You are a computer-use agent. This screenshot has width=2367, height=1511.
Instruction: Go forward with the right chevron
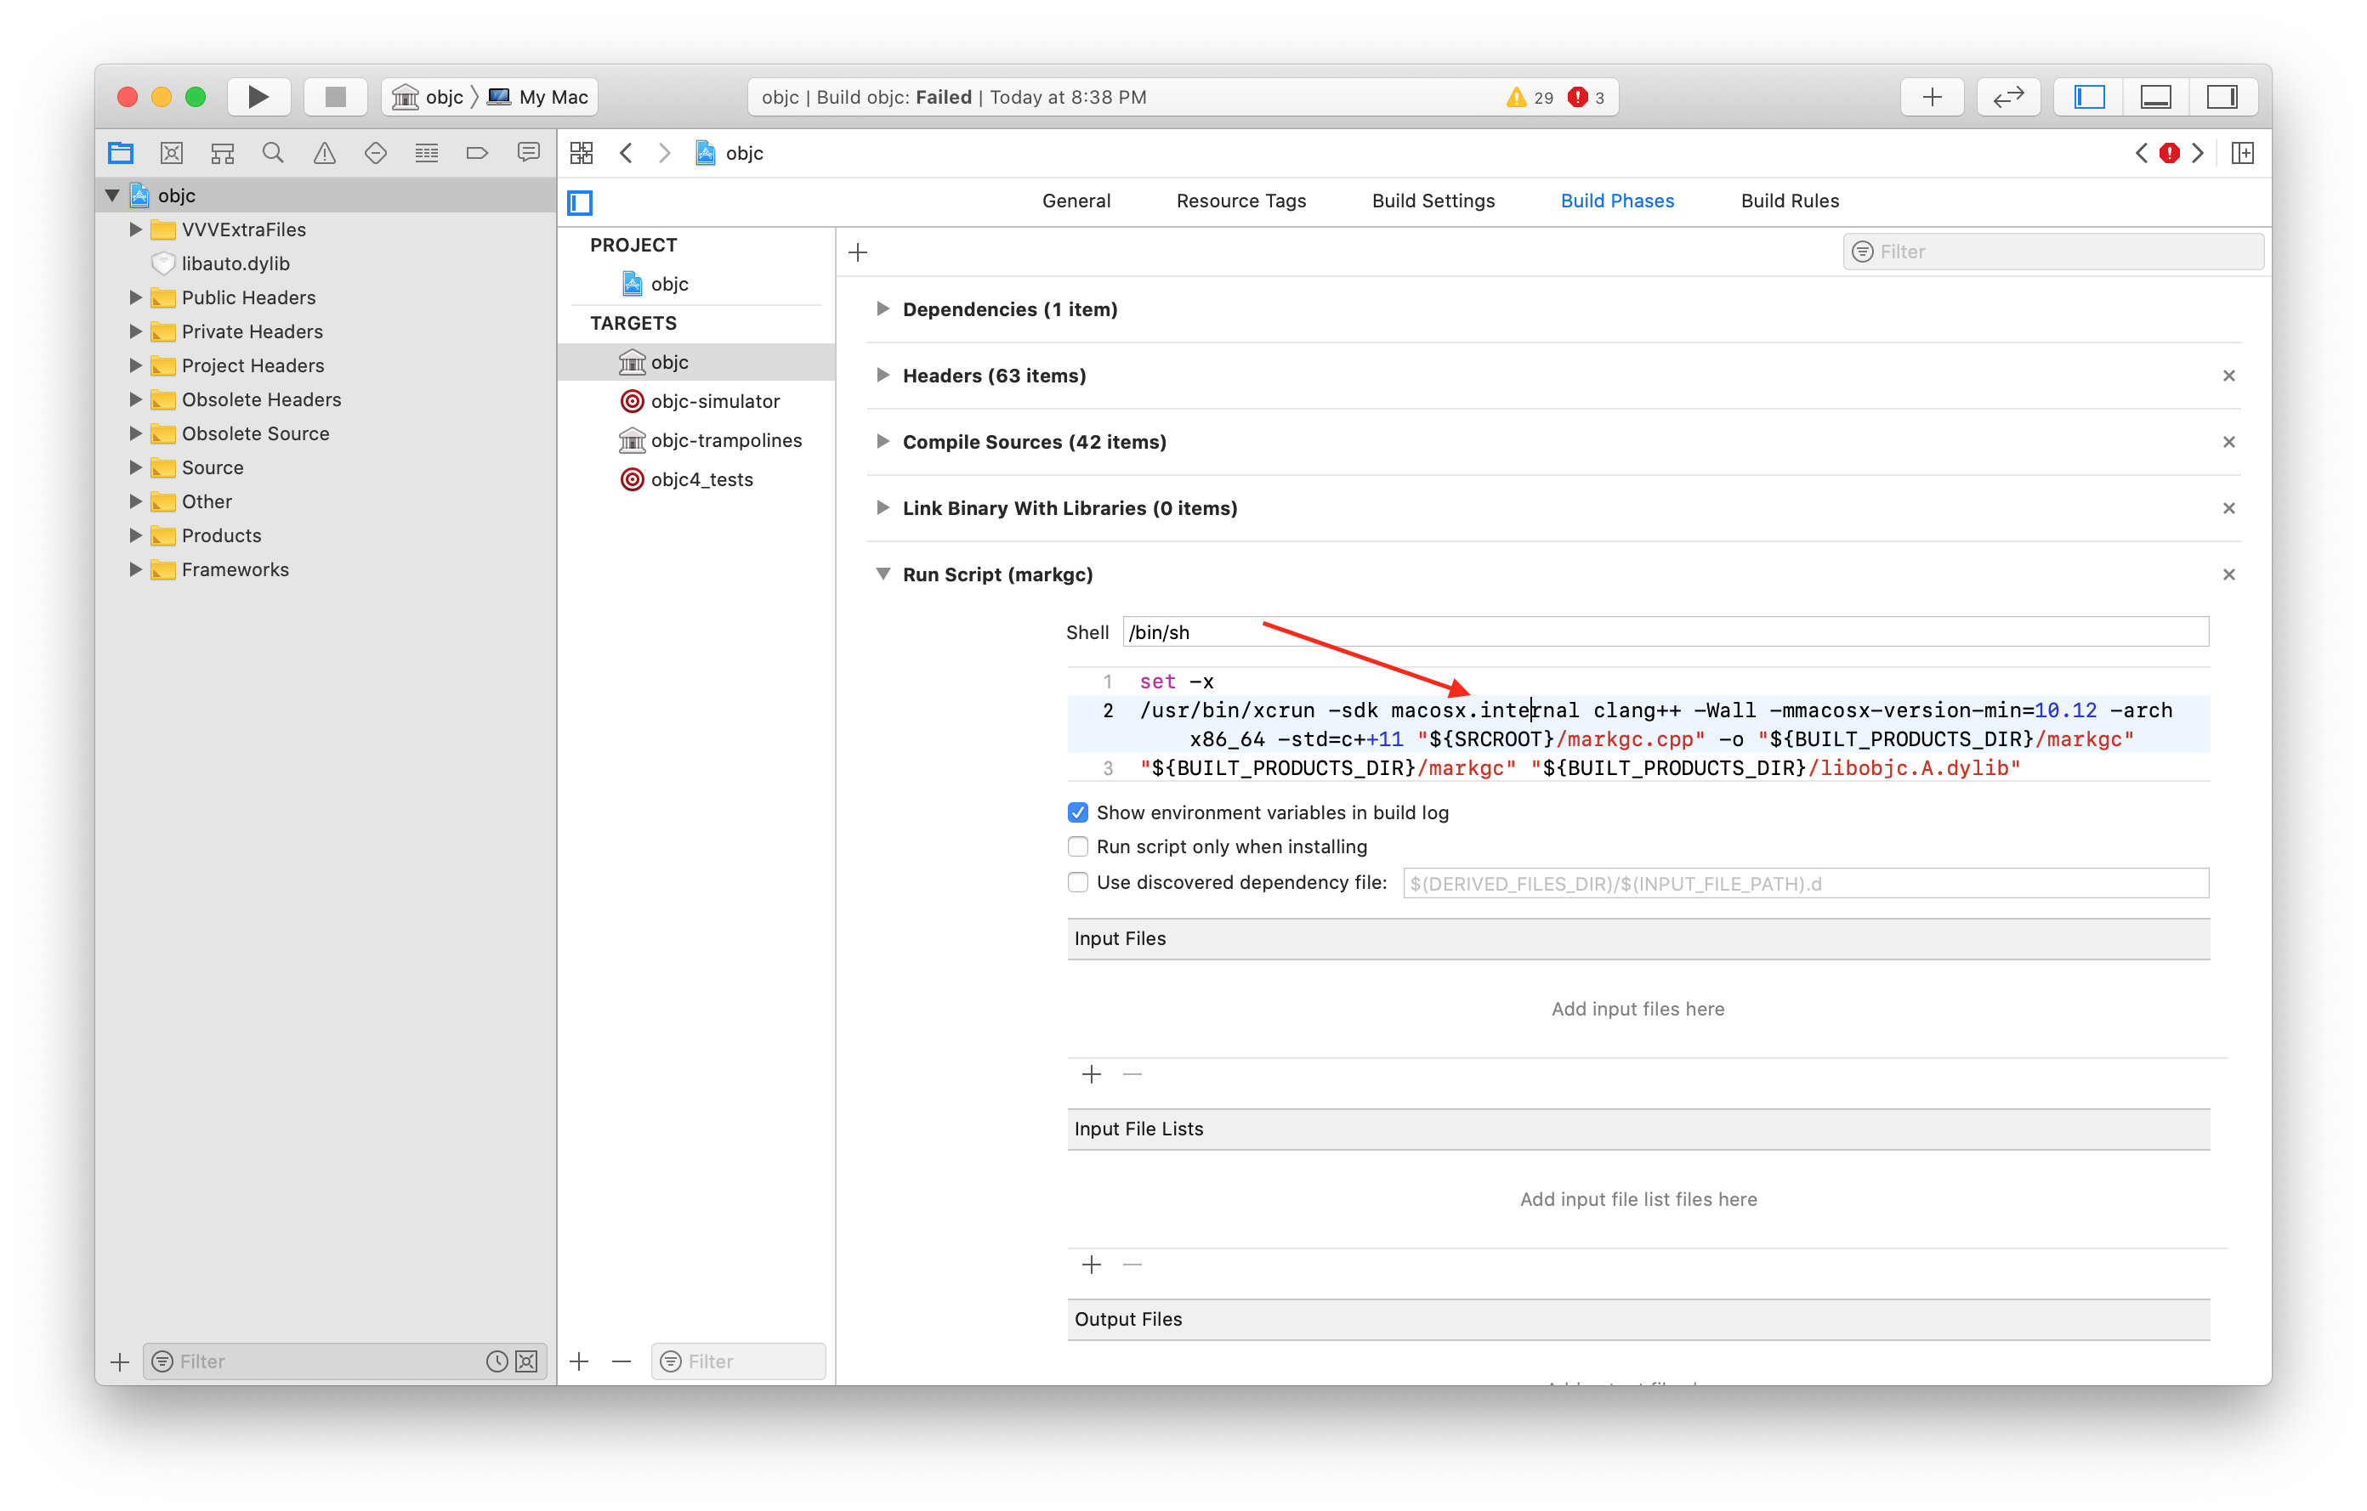[666, 153]
